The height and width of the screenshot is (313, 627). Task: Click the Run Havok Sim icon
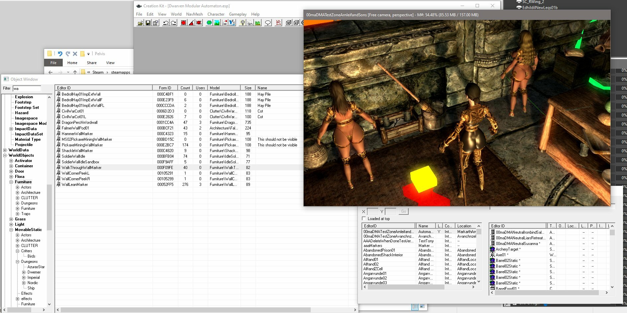224,23
